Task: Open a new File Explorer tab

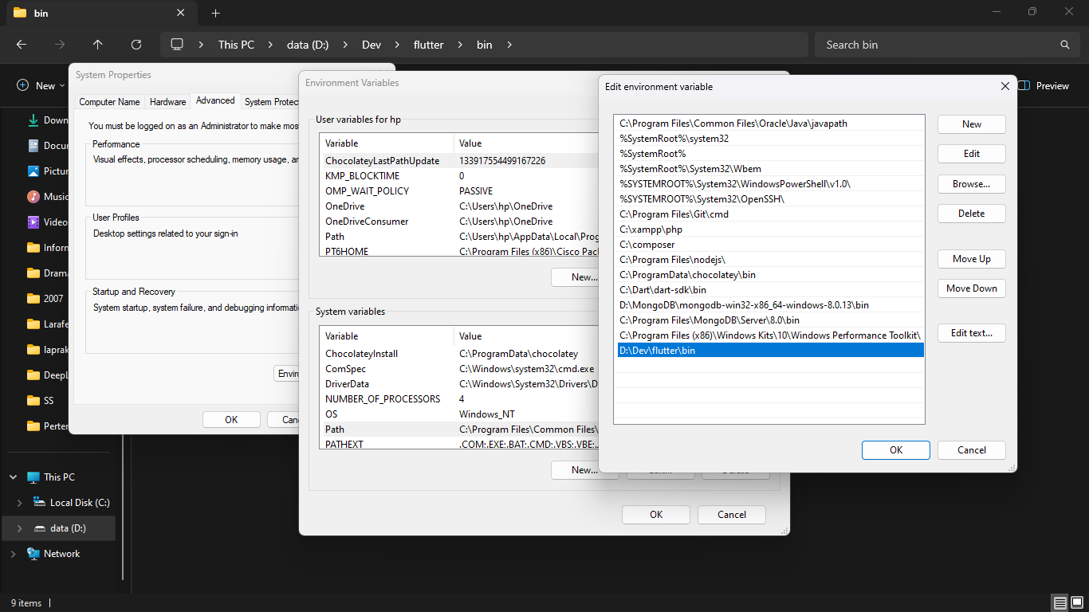Action: [x=215, y=13]
